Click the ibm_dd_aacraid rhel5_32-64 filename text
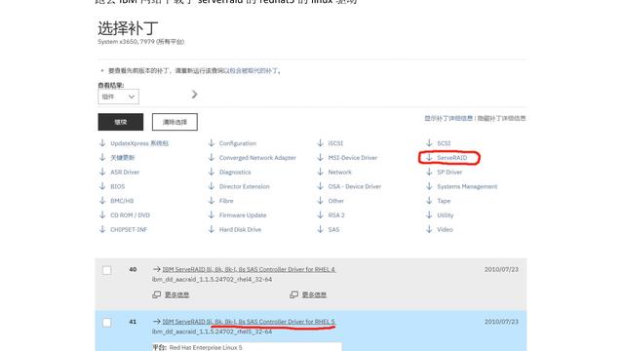624x351 pixels. point(213,331)
